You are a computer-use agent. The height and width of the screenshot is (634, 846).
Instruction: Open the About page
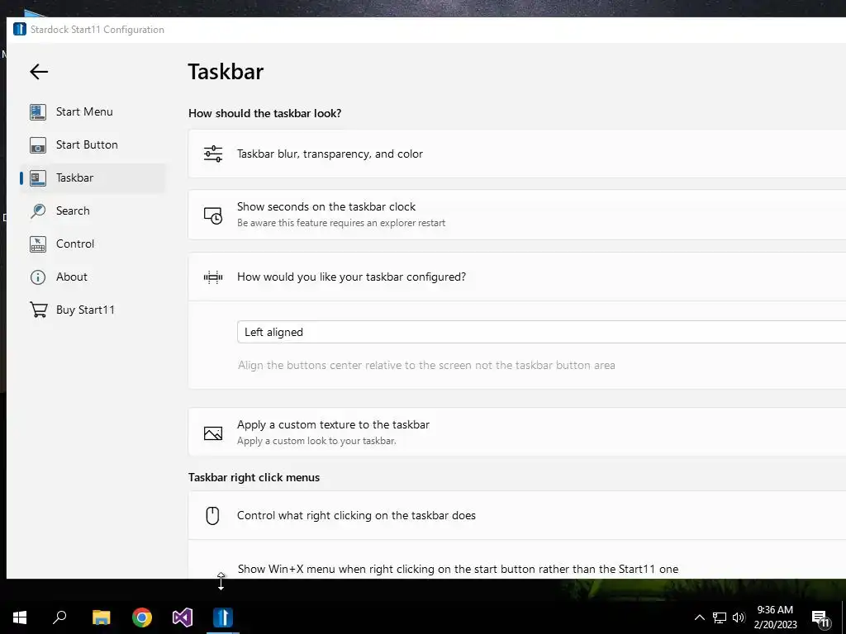tap(93, 277)
